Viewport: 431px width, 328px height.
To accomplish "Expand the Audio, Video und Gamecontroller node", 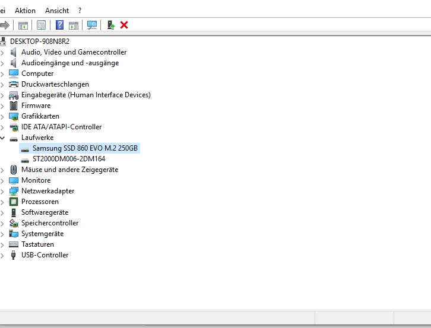I will pos(2,52).
